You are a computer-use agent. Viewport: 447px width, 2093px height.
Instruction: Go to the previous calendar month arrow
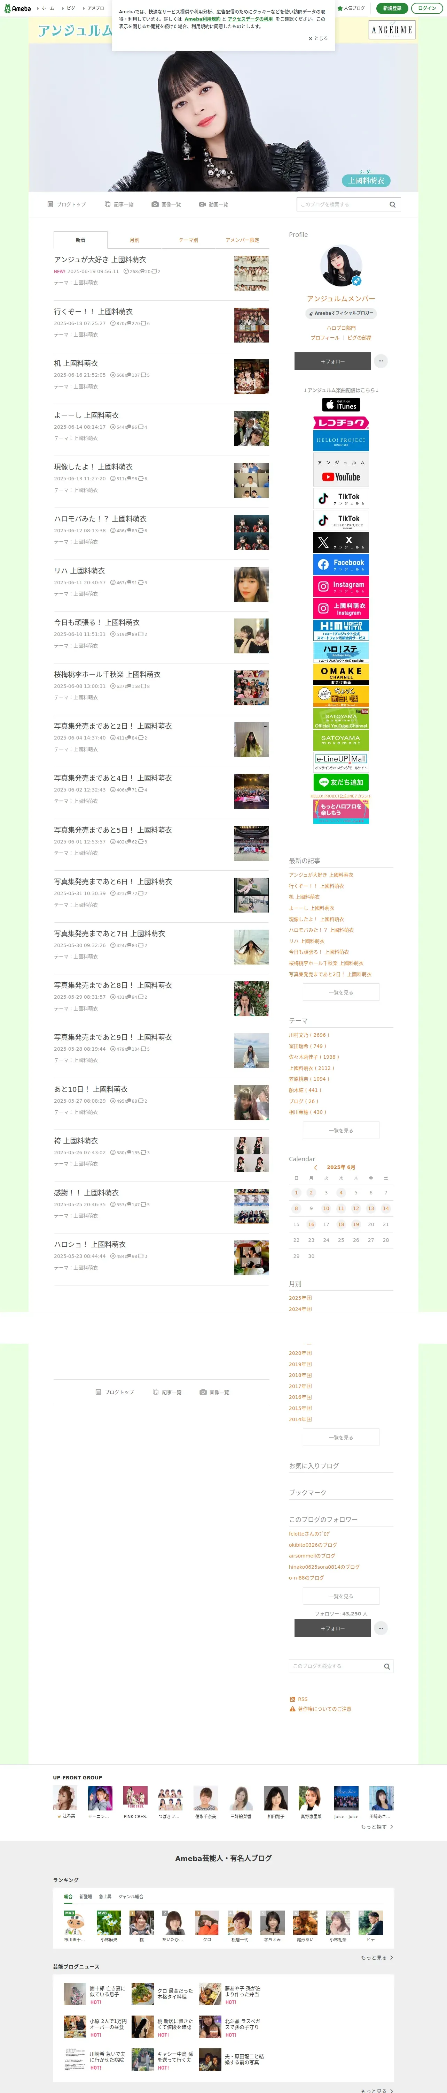pyautogui.click(x=315, y=1168)
